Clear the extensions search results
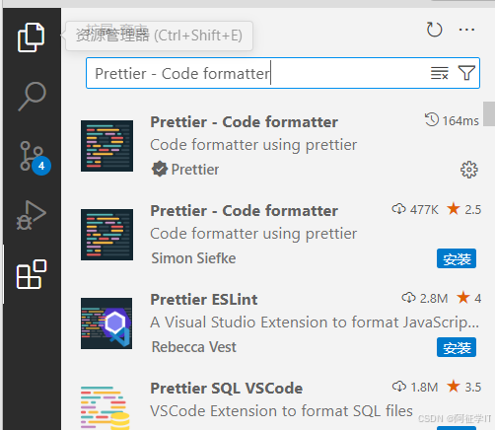This screenshot has height=430, width=495. coord(440,73)
